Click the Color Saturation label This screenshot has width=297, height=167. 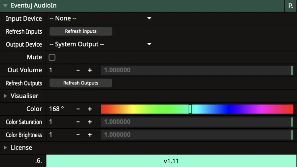pos(24,122)
